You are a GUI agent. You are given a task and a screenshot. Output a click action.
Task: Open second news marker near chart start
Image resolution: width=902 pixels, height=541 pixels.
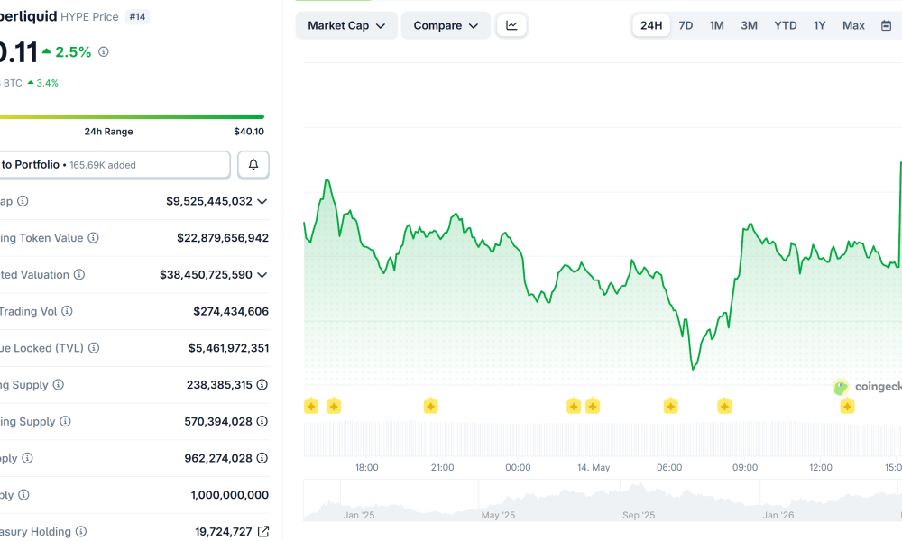point(334,407)
